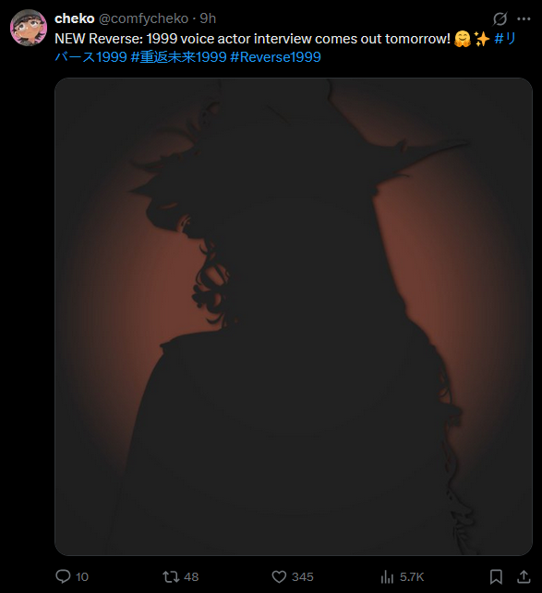Open the tweet via the 9h timestamp
Viewport: 542px width, 593px height.
coord(208,18)
